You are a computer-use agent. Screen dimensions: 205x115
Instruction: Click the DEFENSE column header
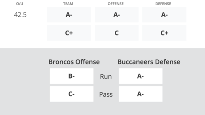coord(163,4)
